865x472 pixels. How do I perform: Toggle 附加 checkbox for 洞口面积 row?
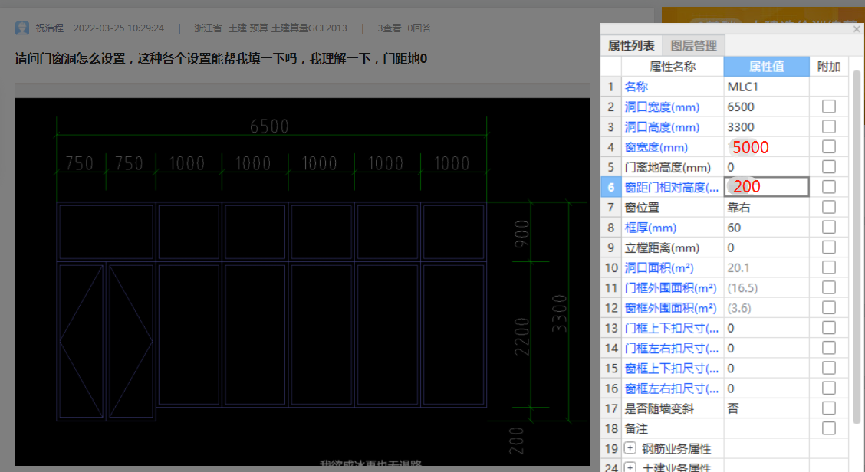point(829,267)
